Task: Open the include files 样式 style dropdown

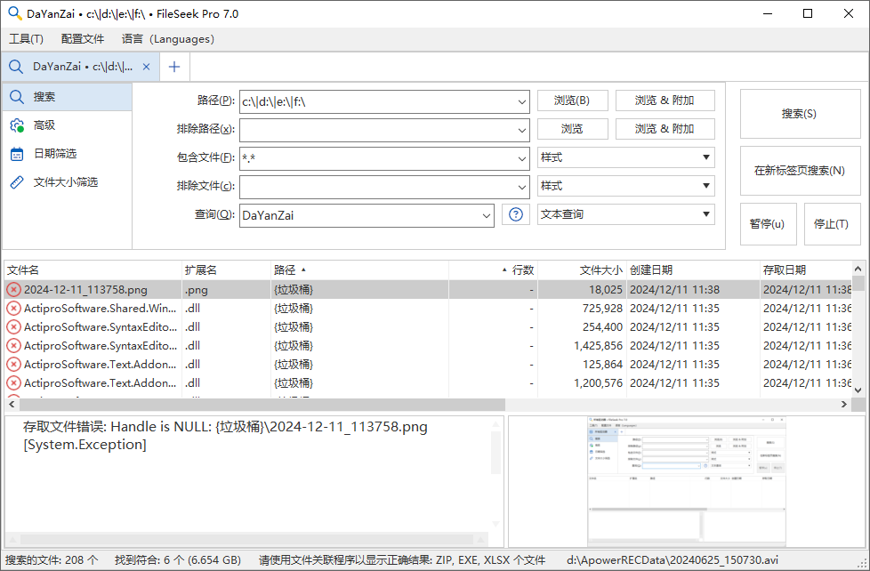Action: click(626, 157)
